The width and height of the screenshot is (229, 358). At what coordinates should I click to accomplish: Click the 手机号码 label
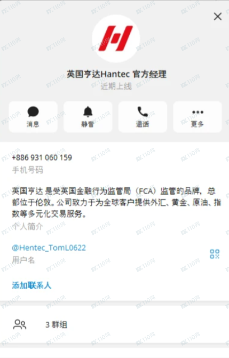[27, 170]
